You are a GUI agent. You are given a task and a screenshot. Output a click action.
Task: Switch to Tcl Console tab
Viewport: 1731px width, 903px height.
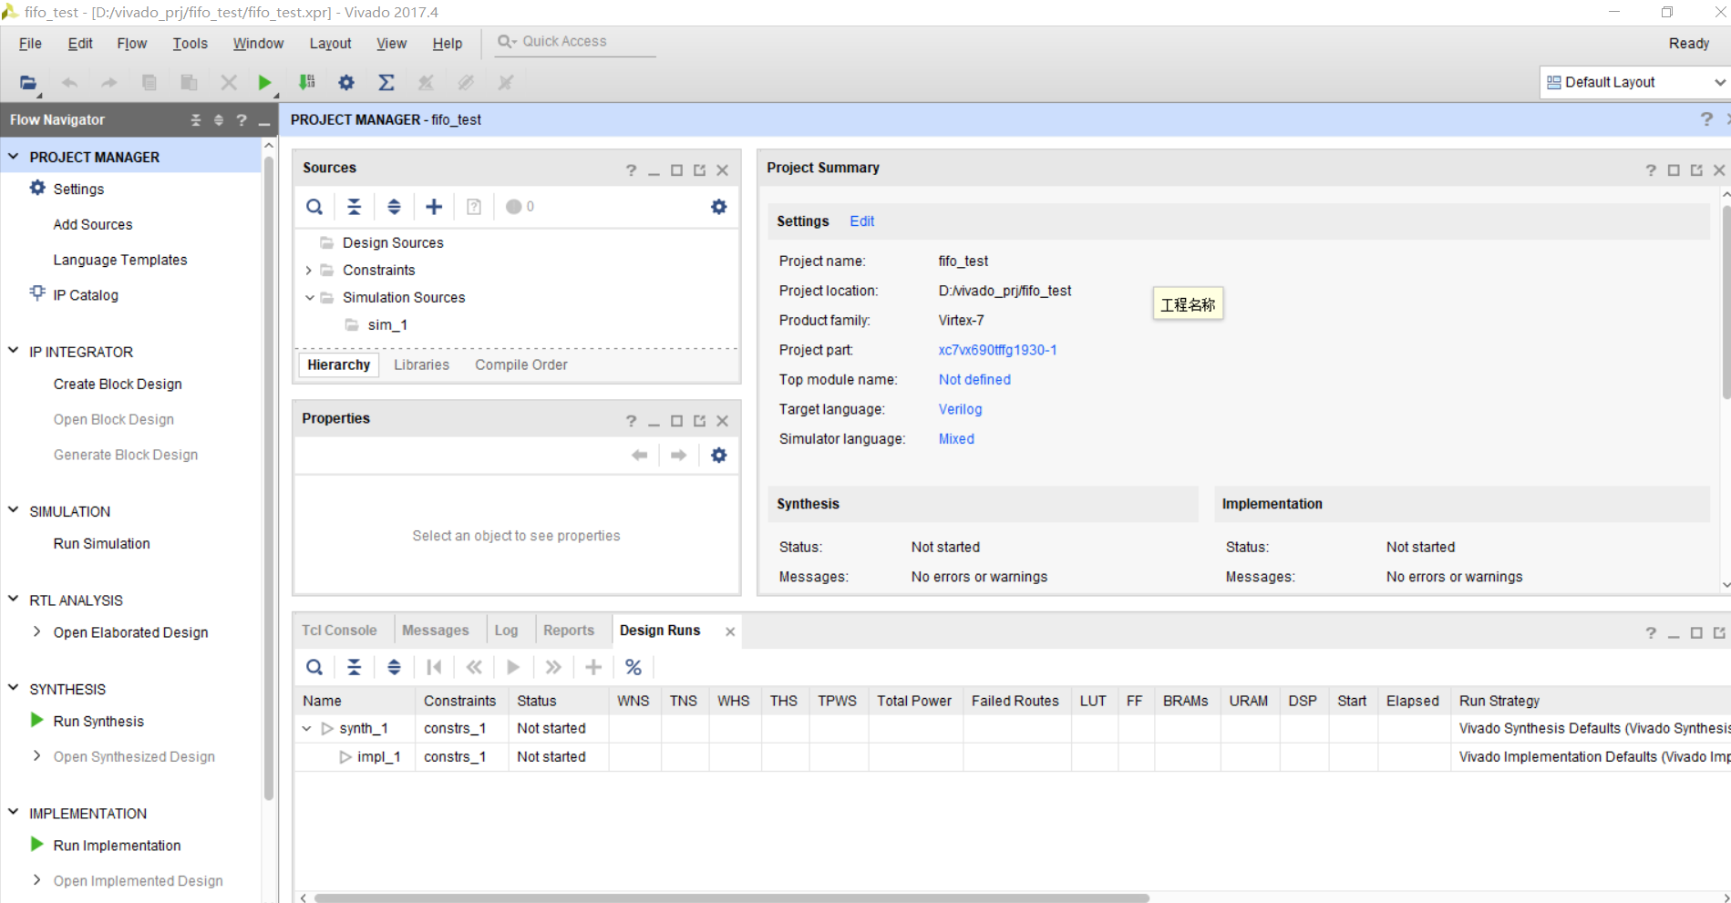[339, 631]
